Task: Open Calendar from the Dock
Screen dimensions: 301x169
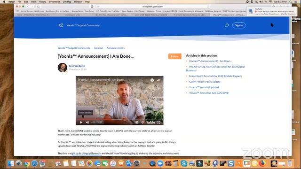Action: click(x=58, y=163)
